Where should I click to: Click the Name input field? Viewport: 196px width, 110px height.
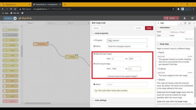127,85
